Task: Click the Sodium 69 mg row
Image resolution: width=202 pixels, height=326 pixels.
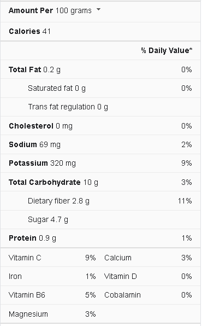Action: 100,144
